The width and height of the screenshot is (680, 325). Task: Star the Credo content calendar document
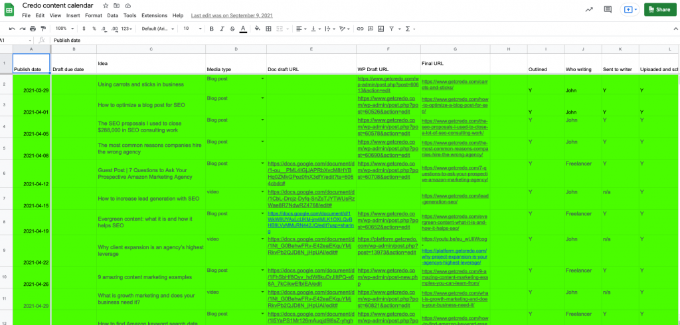pyautogui.click(x=106, y=5)
